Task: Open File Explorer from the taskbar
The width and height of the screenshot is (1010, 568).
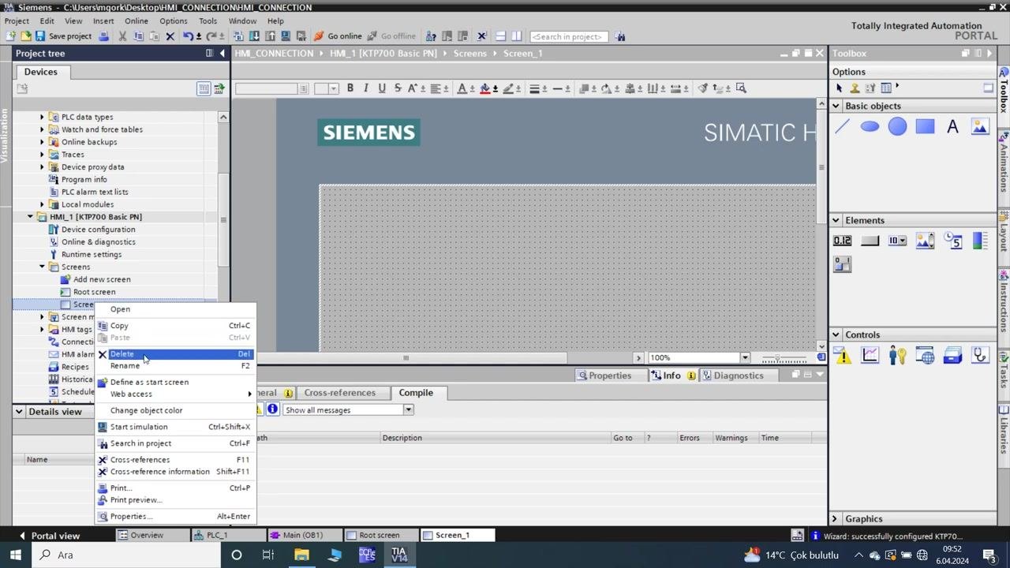Action: click(x=301, y=555)
